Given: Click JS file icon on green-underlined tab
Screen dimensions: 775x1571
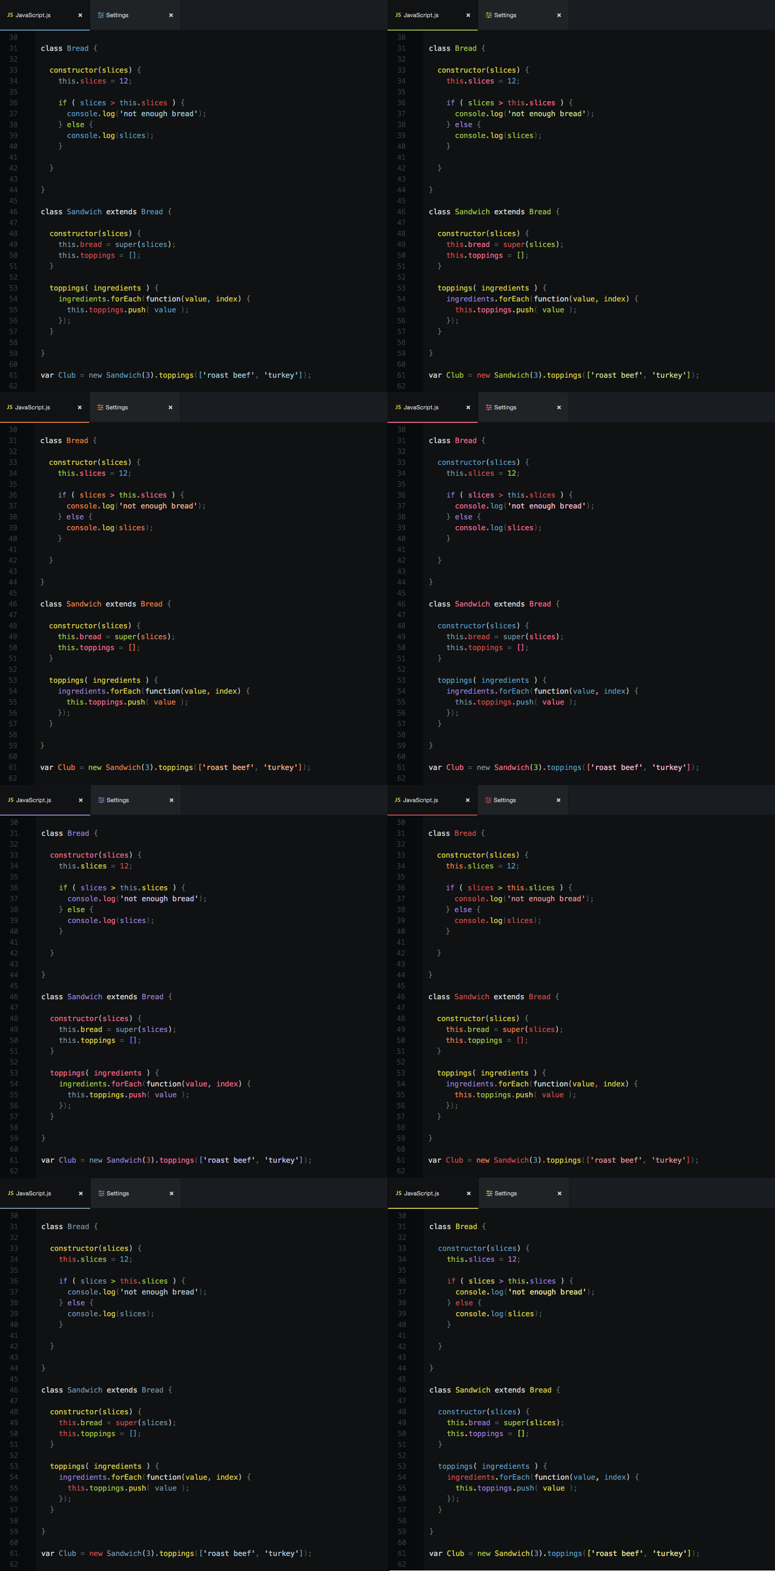Looking at the screenshot, I should [398, 15].
